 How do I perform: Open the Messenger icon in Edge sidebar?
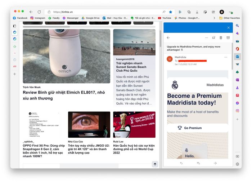[x=237, y=103]
